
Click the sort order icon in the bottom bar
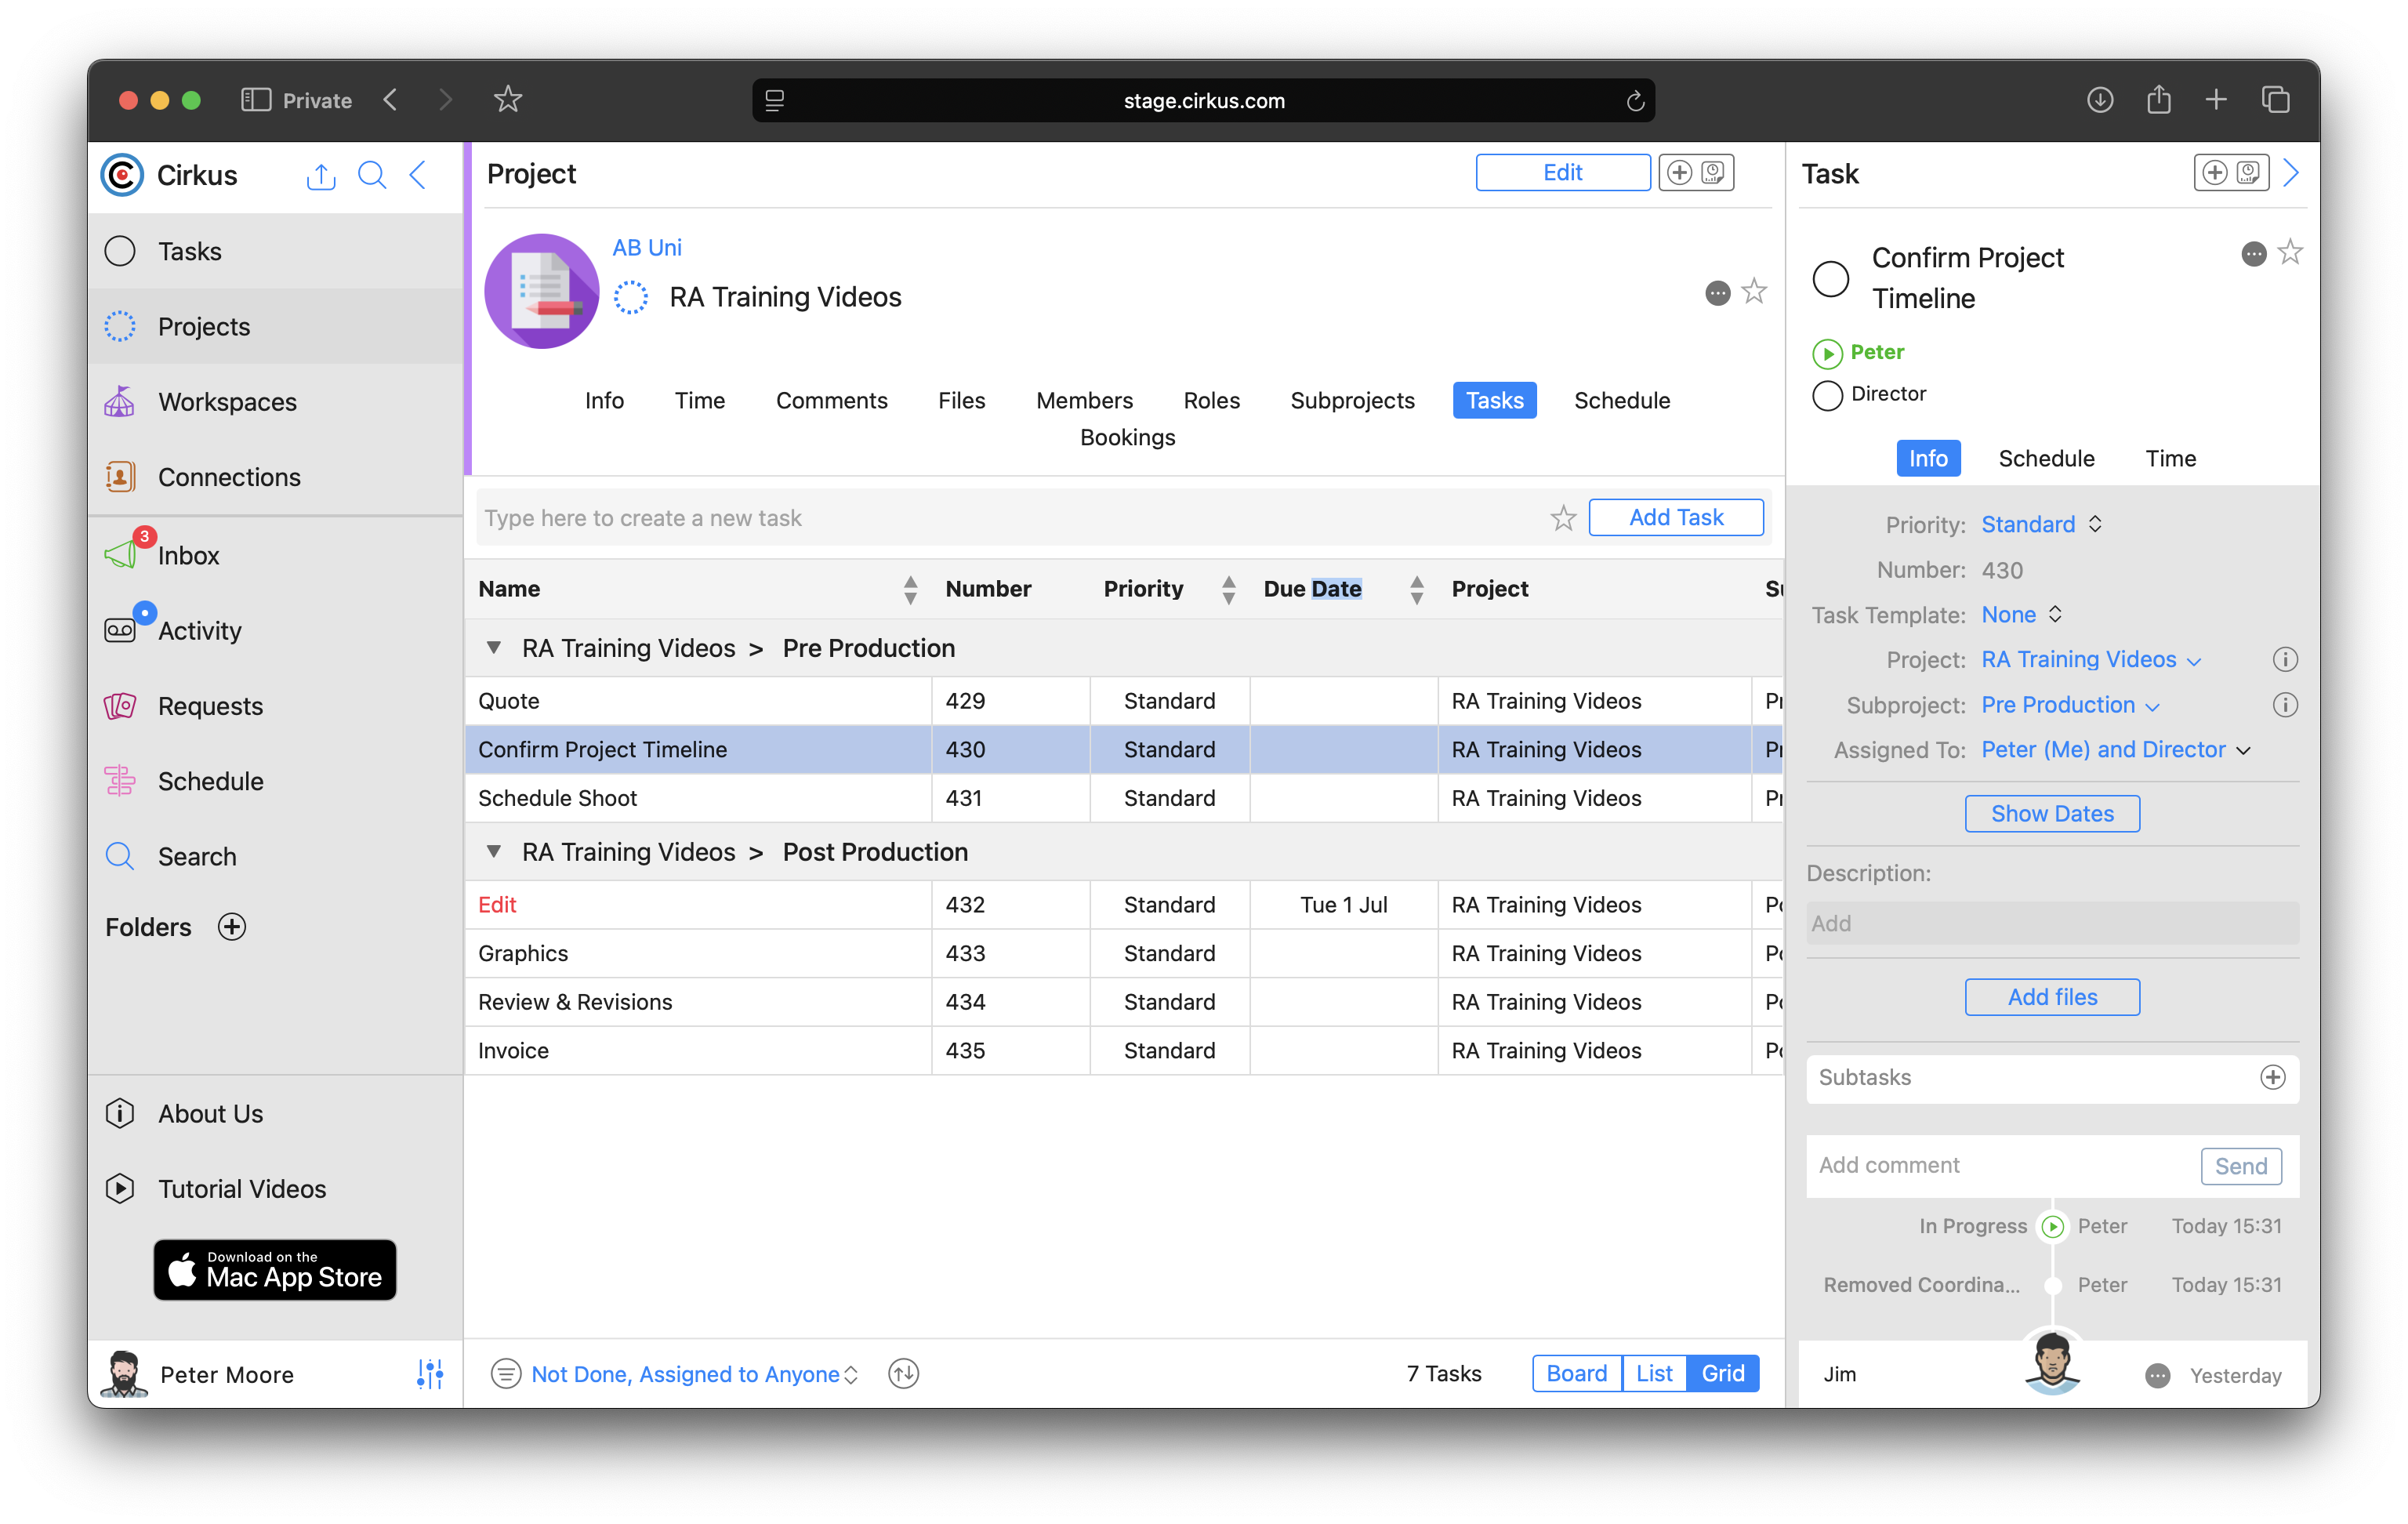[903, 1373]
